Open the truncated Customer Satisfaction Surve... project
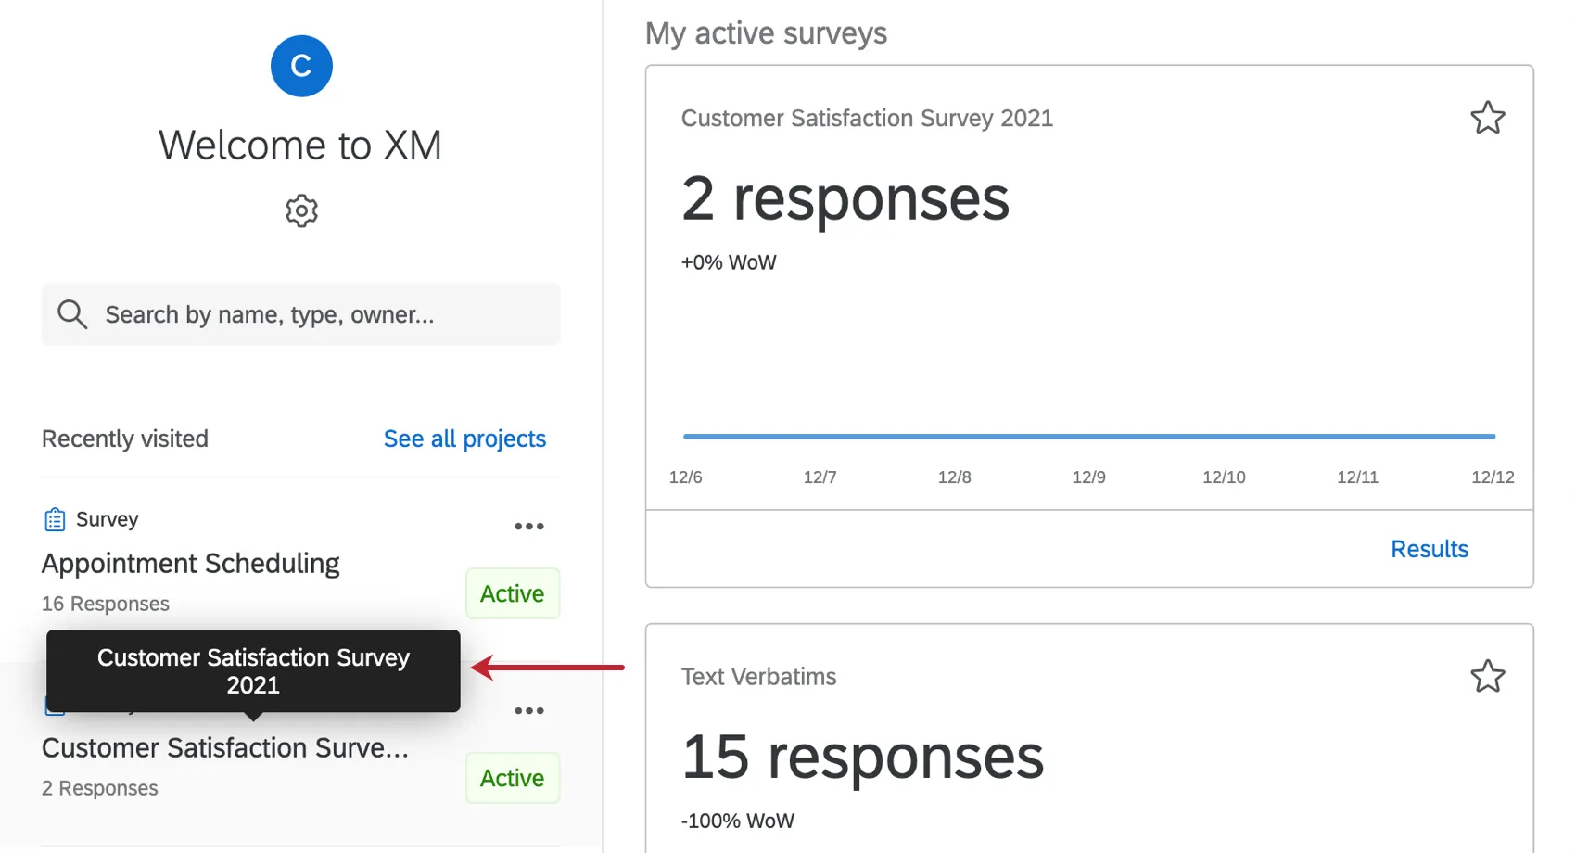Image resolution: width=1576 pixels, height=853 pixels. [225, 748]
